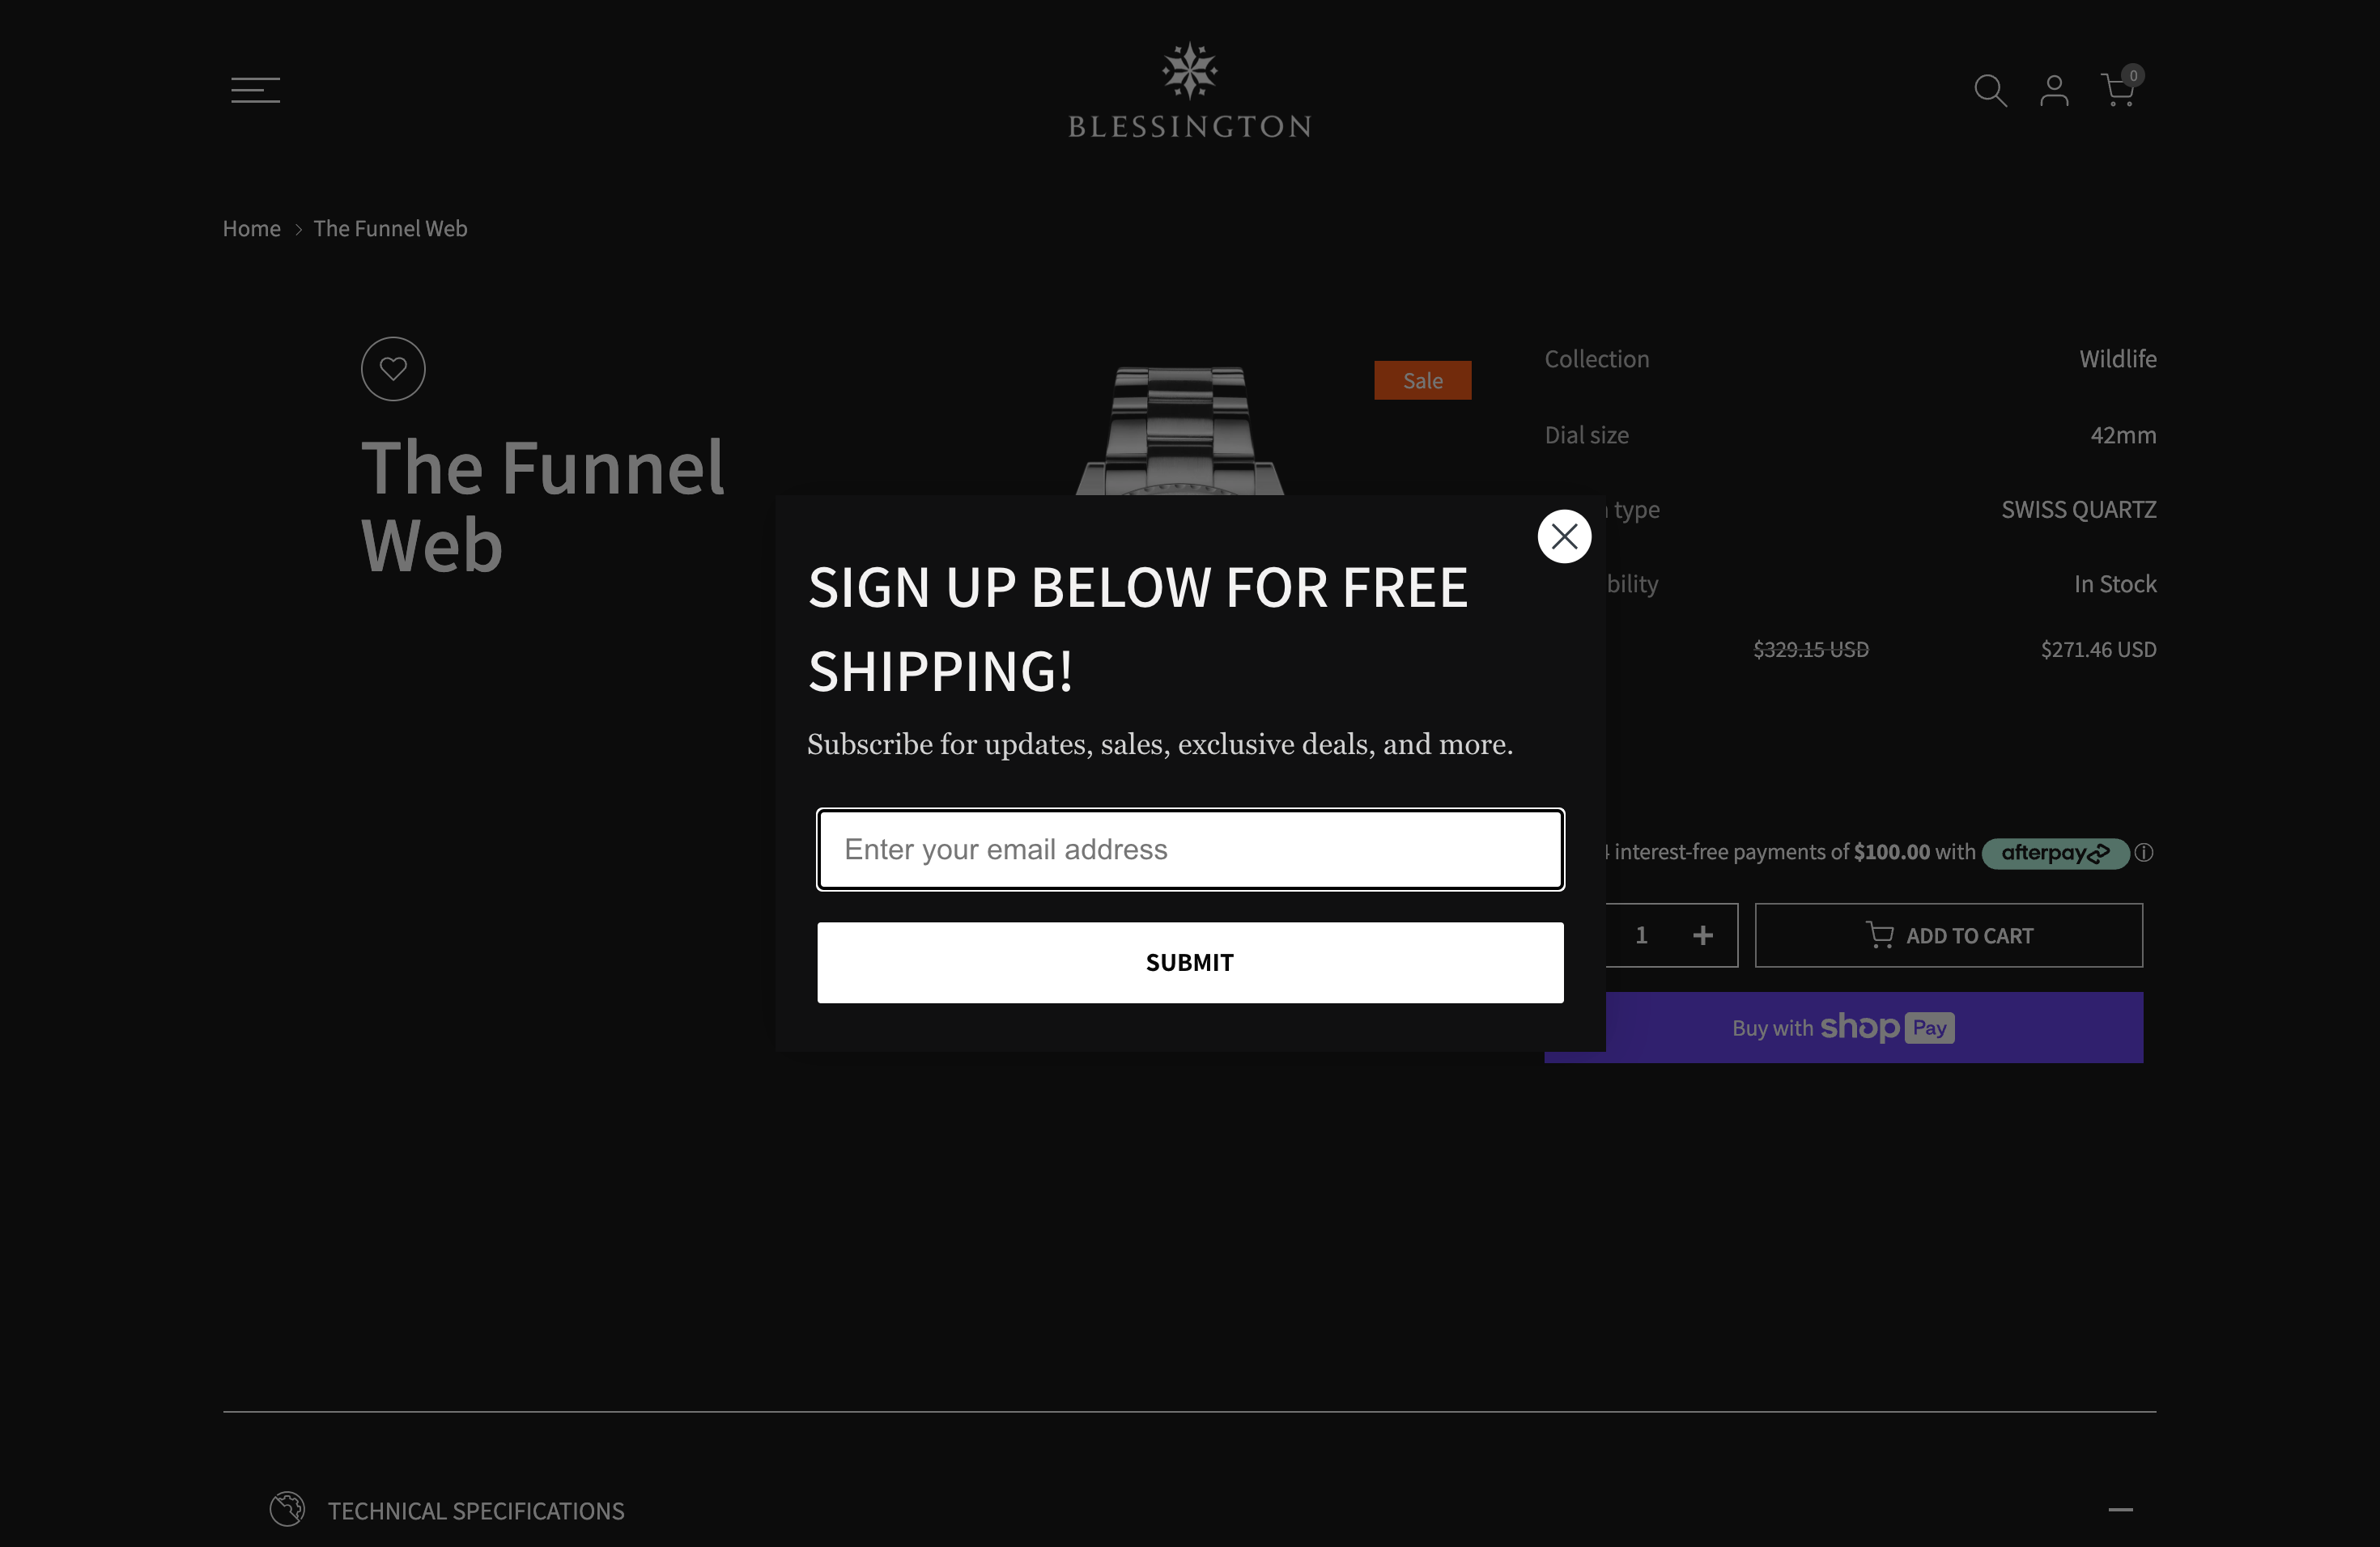
Task: Go to the Home breadcrumb link
Action: point(251,229)
